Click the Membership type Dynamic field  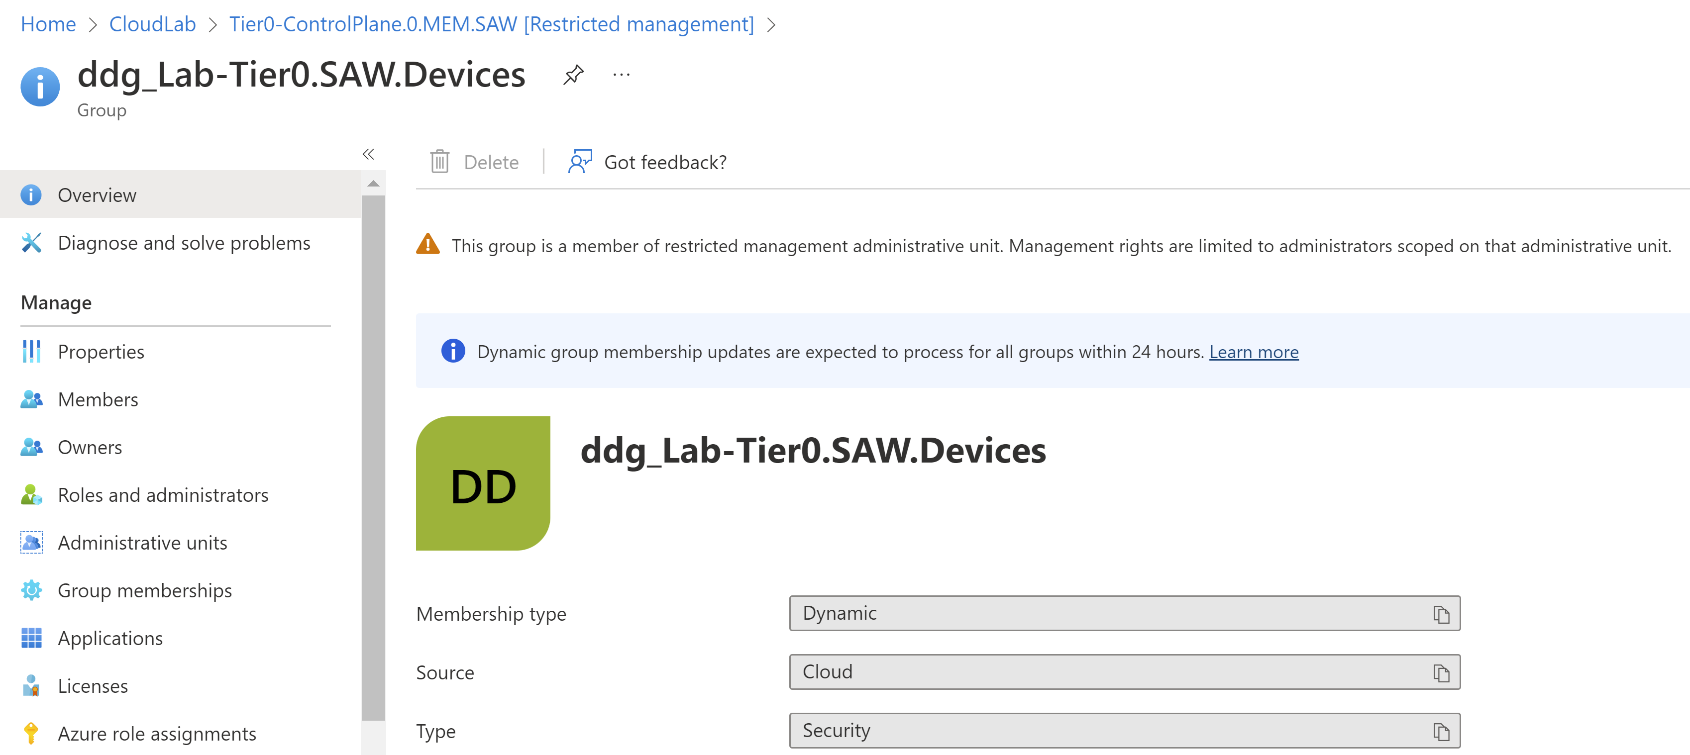1125,613
